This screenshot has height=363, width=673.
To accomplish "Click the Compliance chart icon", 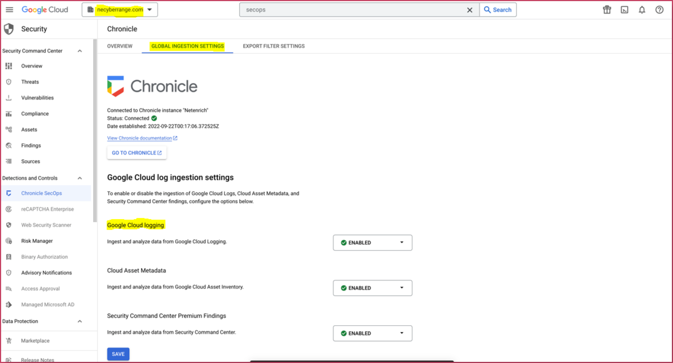I will [8, 113].
